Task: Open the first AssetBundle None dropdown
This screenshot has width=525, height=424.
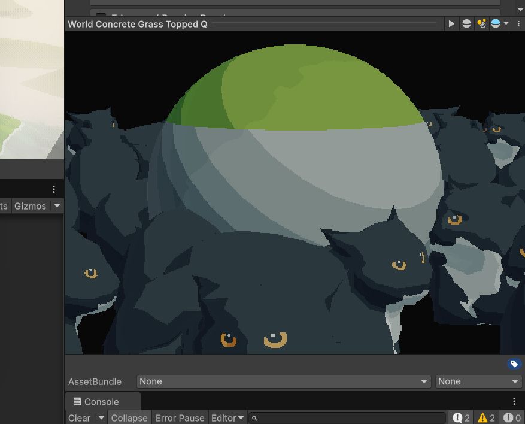Action: (283, 381)
